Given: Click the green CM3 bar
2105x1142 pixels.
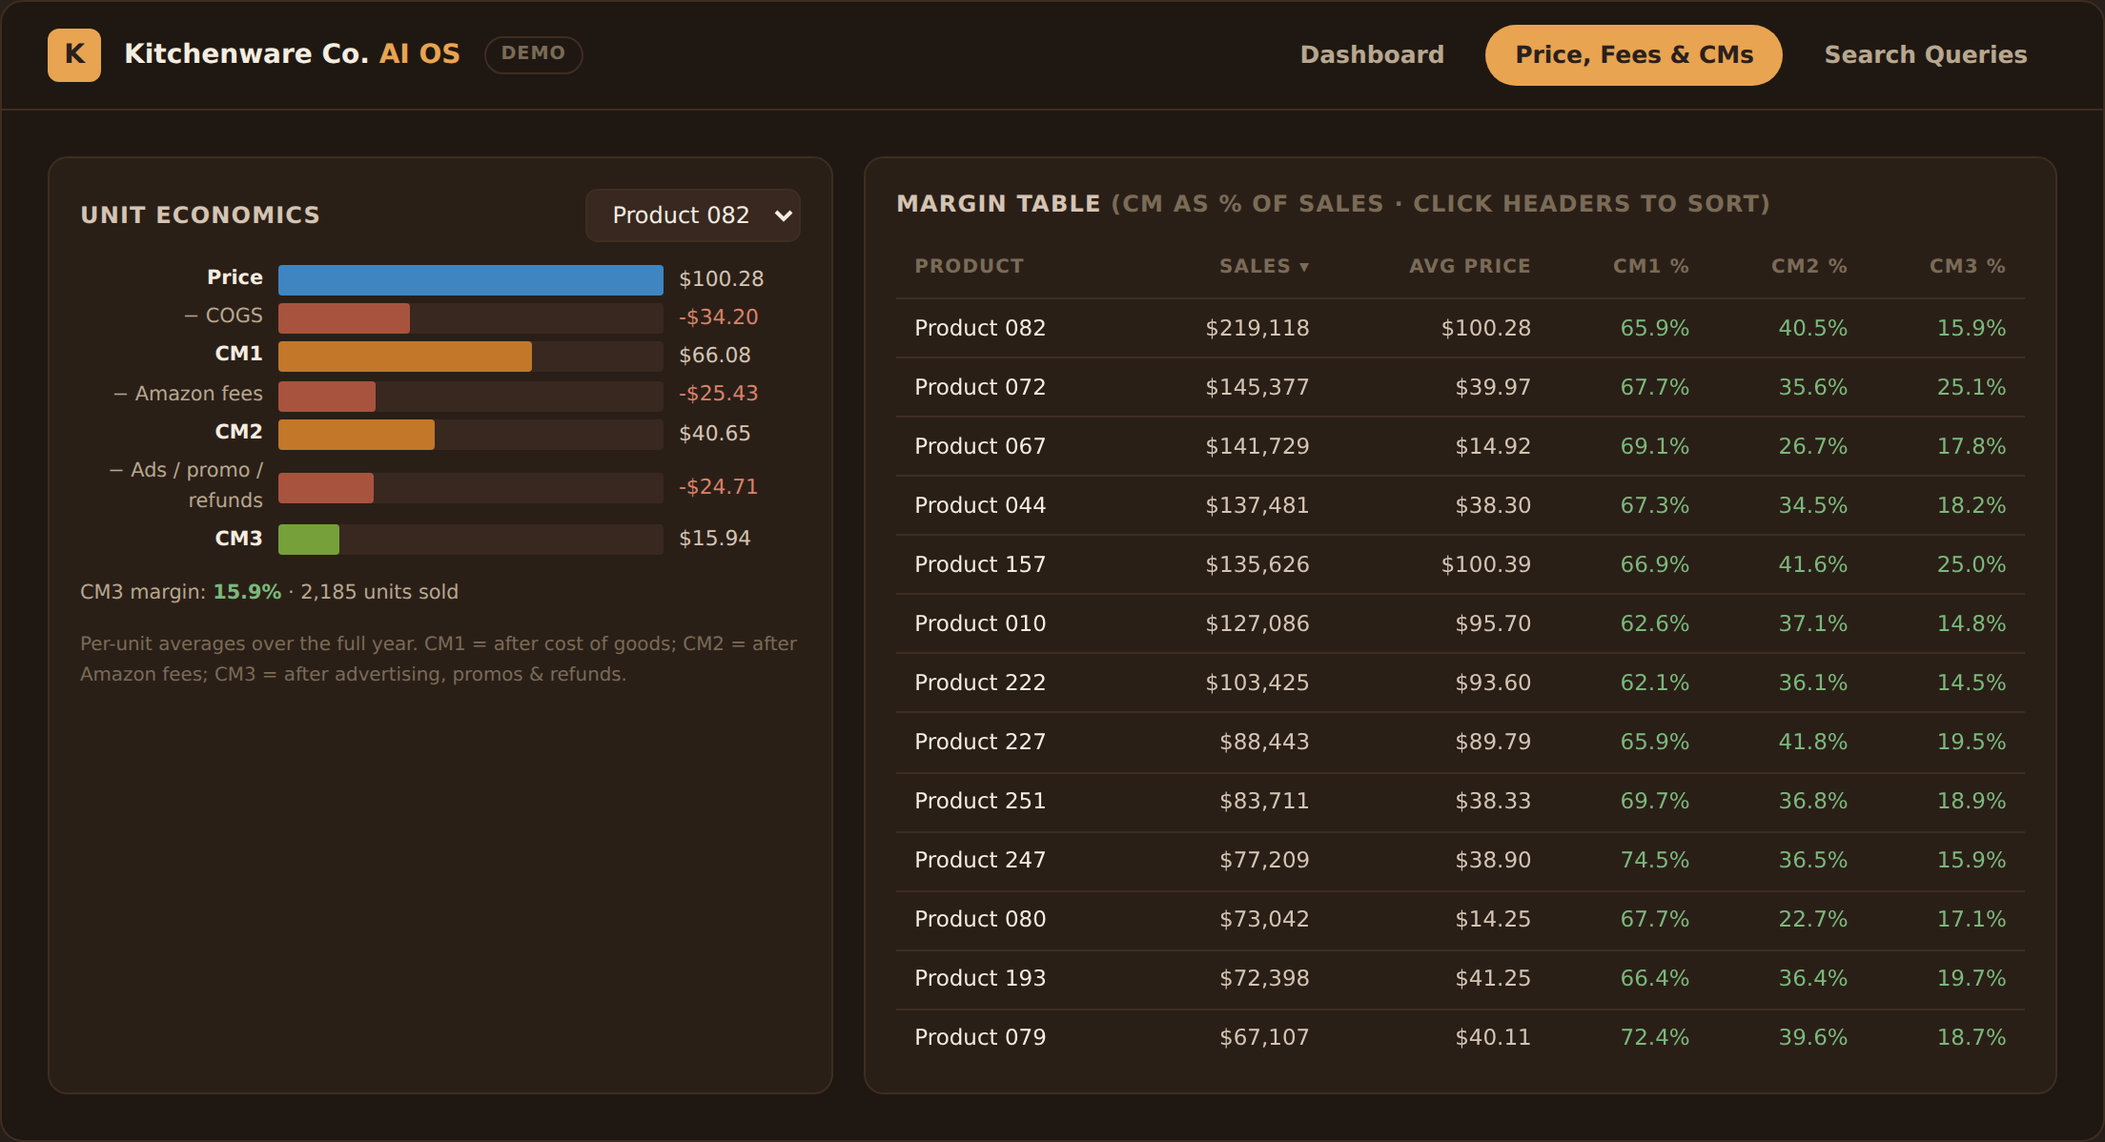Looking at the screenshot, I should point(309,539).
